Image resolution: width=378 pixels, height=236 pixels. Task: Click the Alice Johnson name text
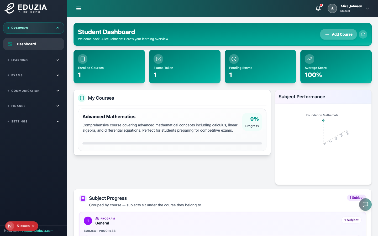351,6
